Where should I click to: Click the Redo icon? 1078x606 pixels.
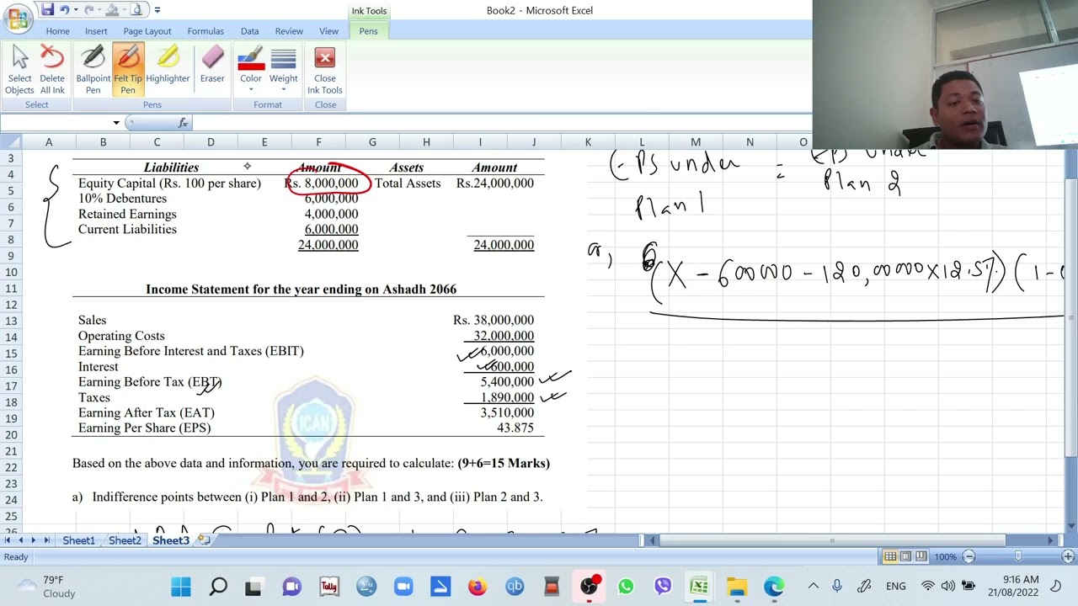tap(88, 10)
